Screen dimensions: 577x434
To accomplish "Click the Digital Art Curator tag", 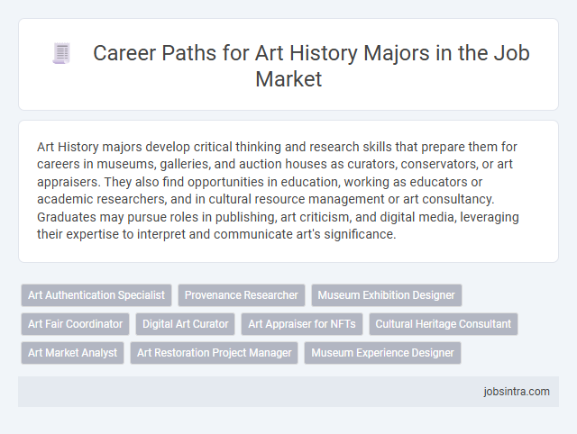I will pyautogui.click(x=185, y=324).
